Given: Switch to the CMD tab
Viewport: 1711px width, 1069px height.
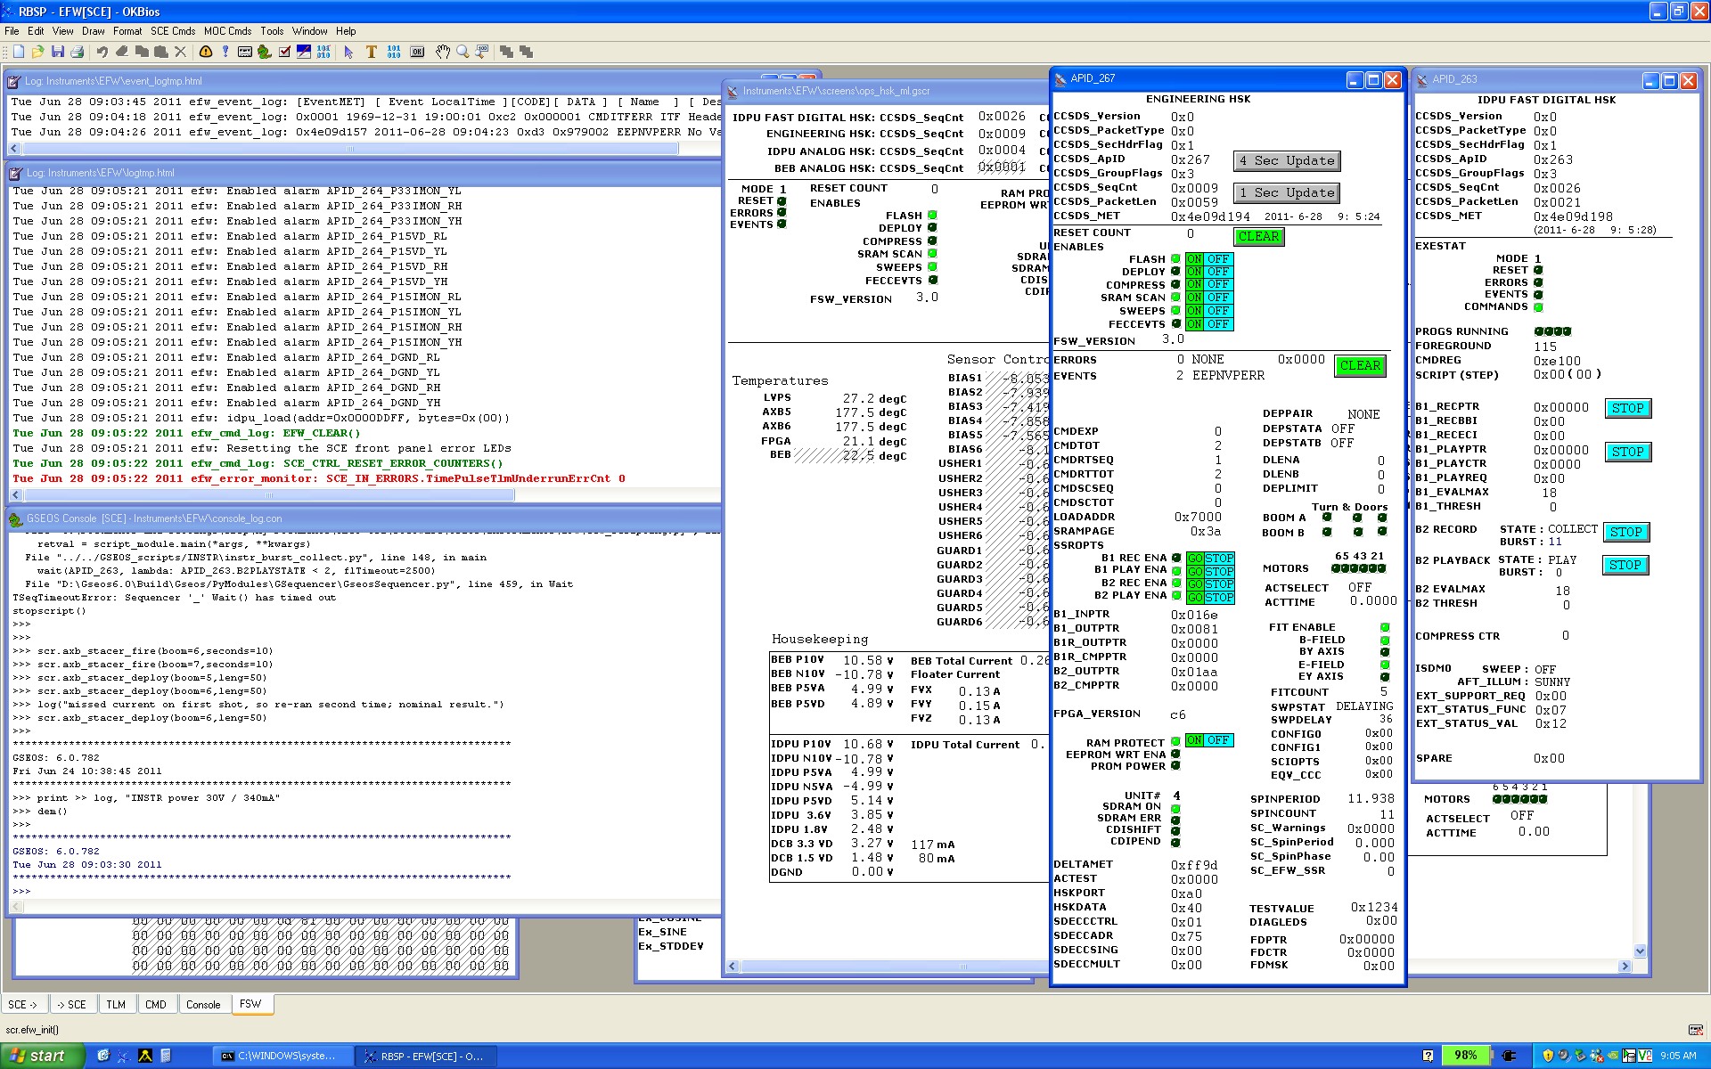Looking at the screenshot, I should coord(156,1004).
